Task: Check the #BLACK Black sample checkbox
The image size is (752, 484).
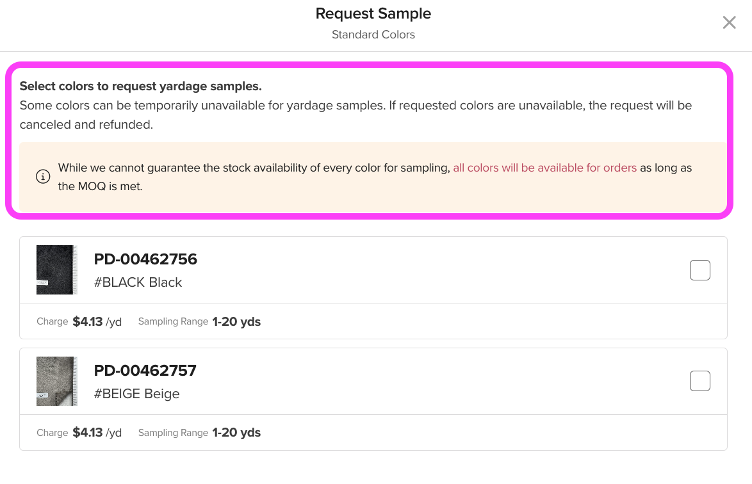Action: [699, 270]
